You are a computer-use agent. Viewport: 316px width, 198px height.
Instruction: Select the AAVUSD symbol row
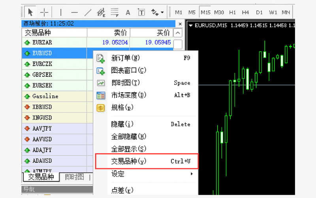click(57, 139)
